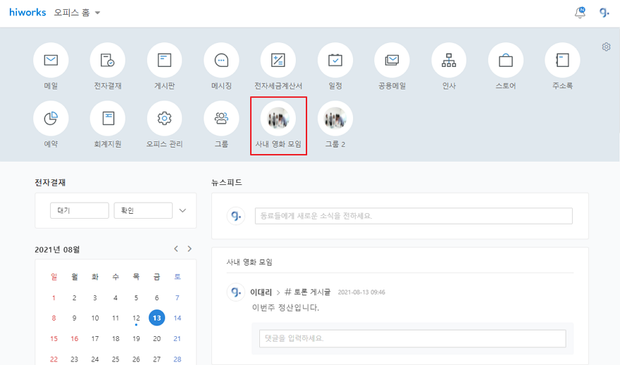Screen dimensions: 620x365
Task: Open app grid settings gear icon
Action: [x=606, y=47]
